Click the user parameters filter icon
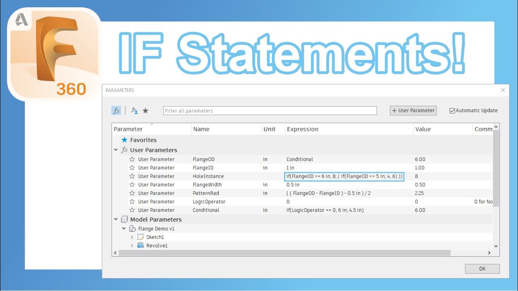518x291 pixels. pyautogui.click(x=134, y=111)
